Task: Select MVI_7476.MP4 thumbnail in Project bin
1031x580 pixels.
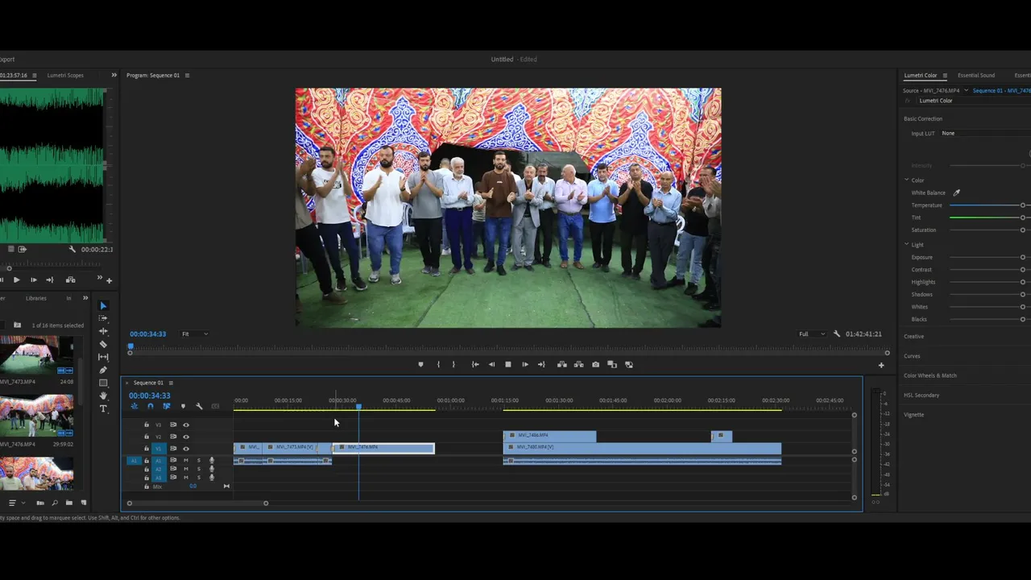Action: pos(36,416)
